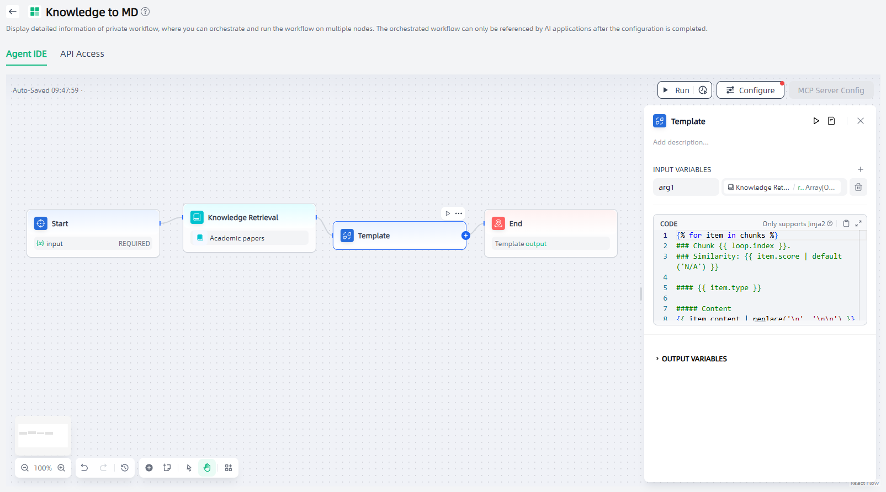Screen dimensions: 886x492
Task: Copy the template code to clipboard
Action: click(x=846, y=223)
